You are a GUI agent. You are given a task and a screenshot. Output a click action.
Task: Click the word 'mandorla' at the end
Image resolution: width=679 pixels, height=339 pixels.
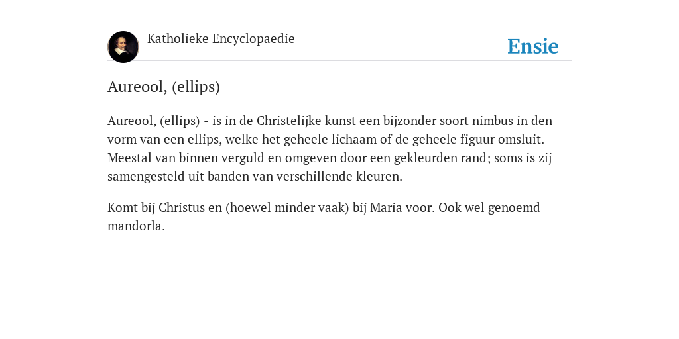click(136, 226)
